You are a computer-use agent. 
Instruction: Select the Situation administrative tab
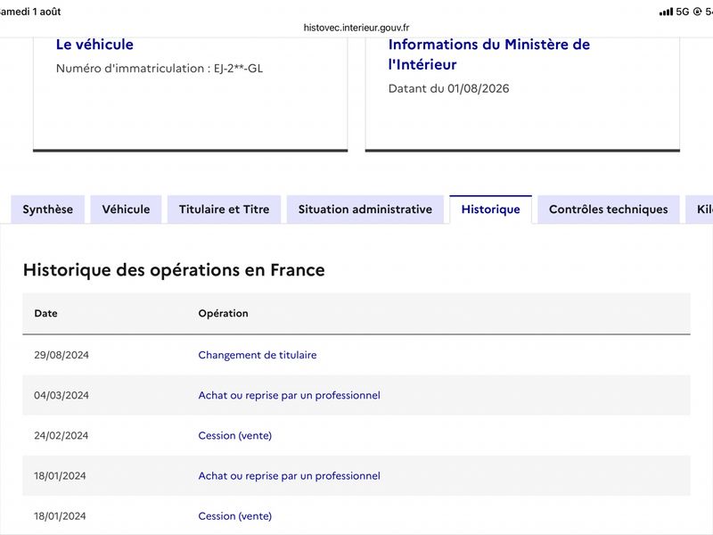coord(365,210)
